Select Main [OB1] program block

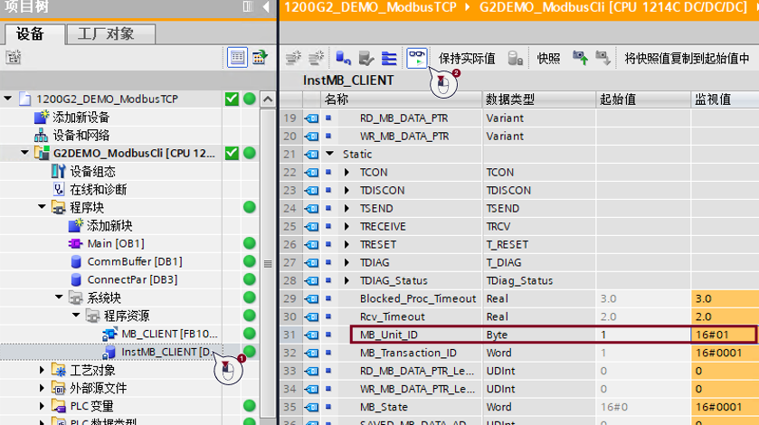click(x=115, y=243)
